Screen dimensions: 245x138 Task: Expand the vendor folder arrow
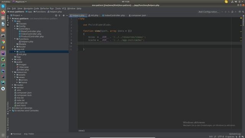(13, 87)
